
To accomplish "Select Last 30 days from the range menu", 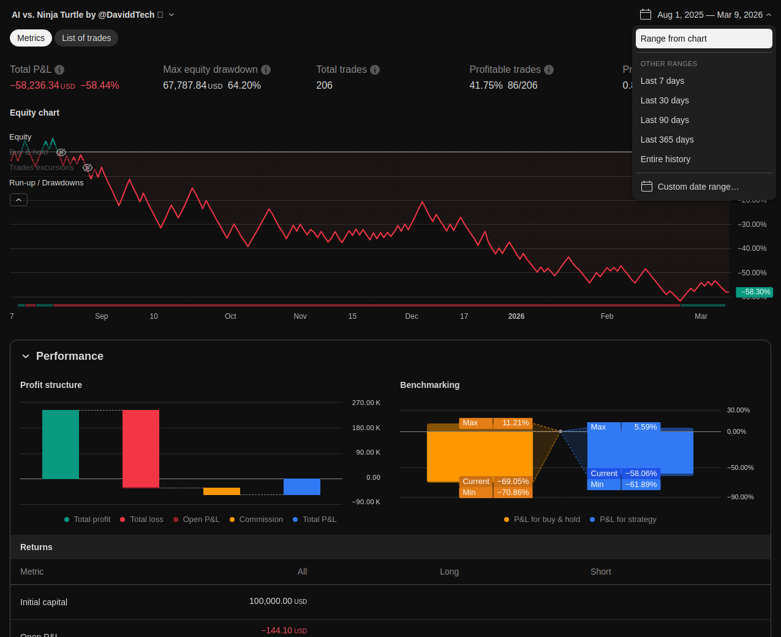I will click(665, 100).
